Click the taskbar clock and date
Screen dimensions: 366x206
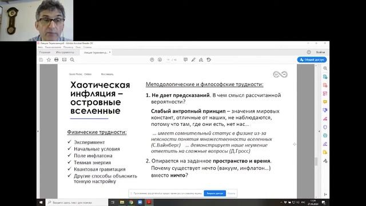pyautogui.click(x=313, y=203)
